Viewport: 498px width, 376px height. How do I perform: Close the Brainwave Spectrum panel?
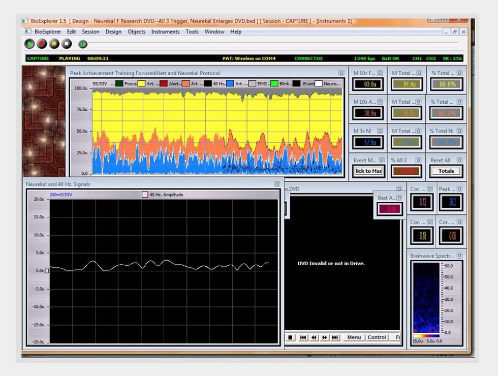coord(459,256)
